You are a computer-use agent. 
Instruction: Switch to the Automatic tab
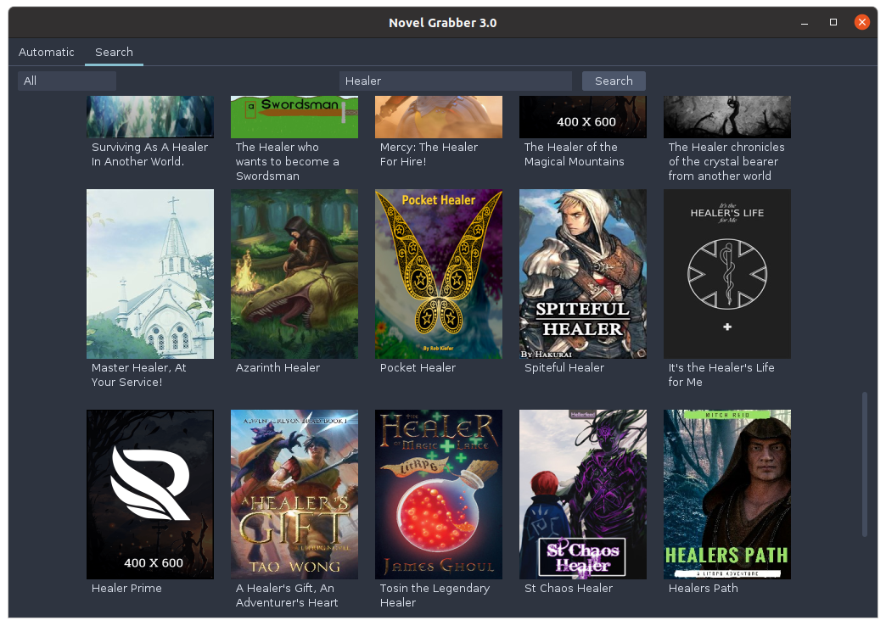coord(47,52)
